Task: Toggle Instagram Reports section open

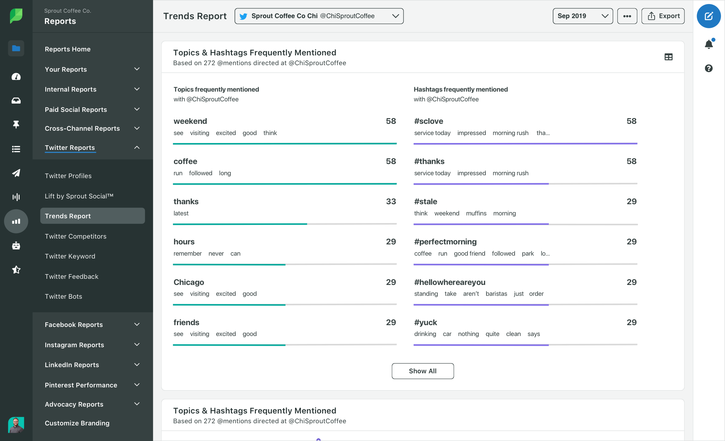Action: (x=138, y=344)
